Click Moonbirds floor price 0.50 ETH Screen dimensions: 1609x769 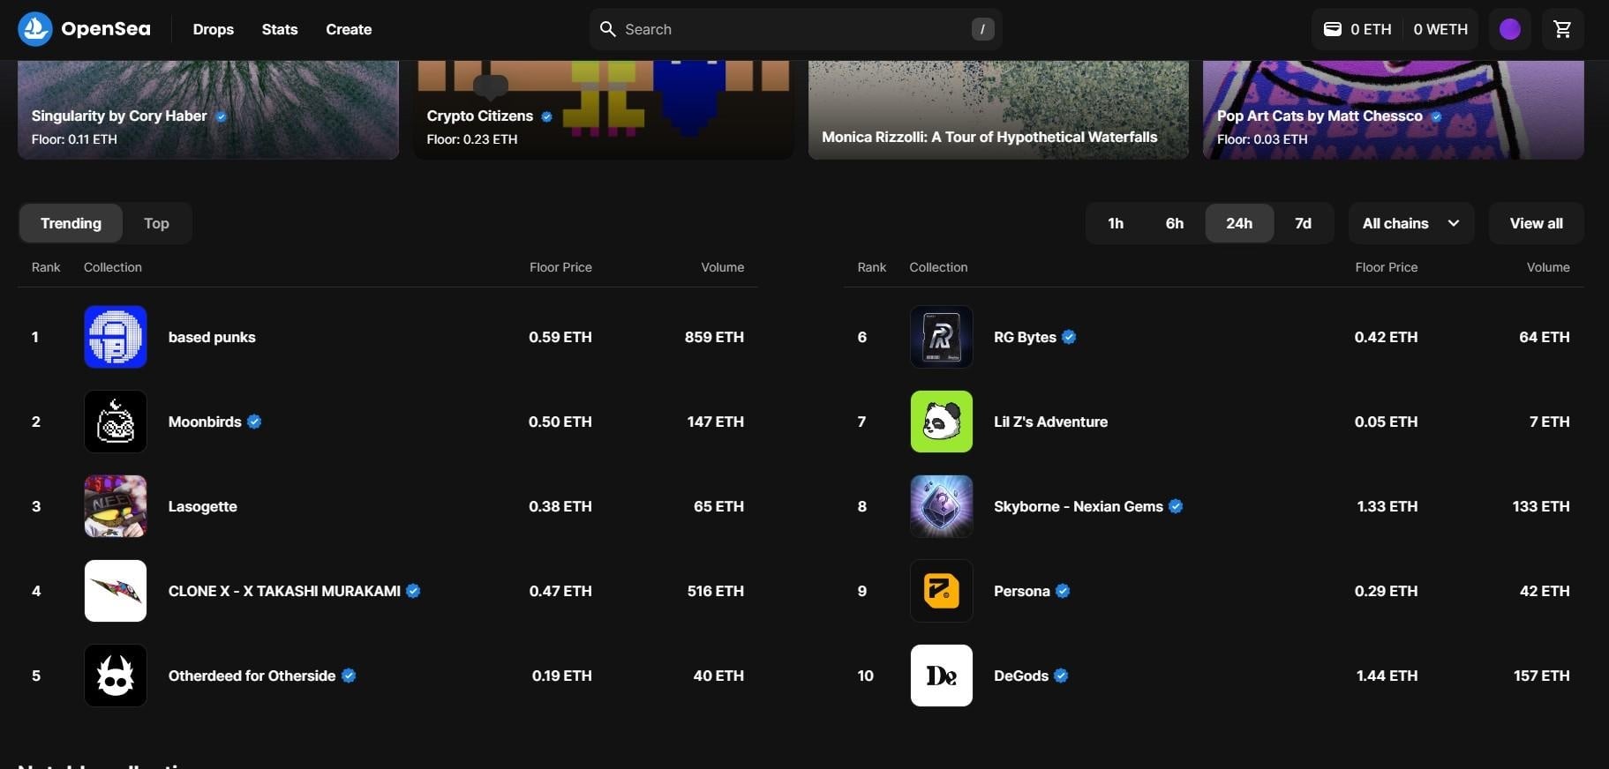(560, 422)
